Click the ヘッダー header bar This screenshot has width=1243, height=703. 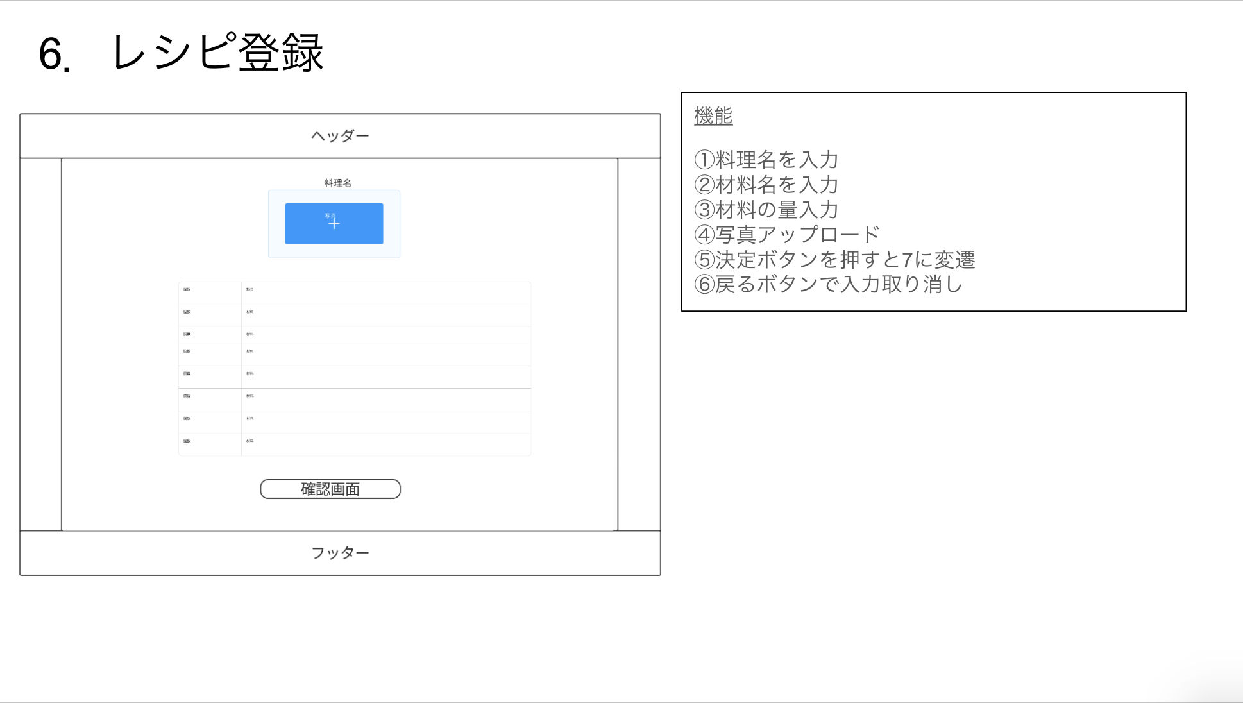339,135
